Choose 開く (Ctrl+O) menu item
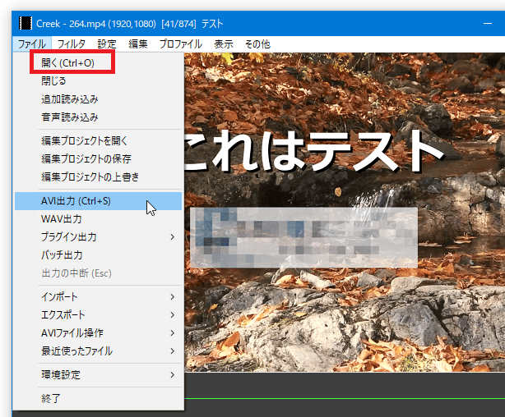The image size is (505, 417). point(98,62)
